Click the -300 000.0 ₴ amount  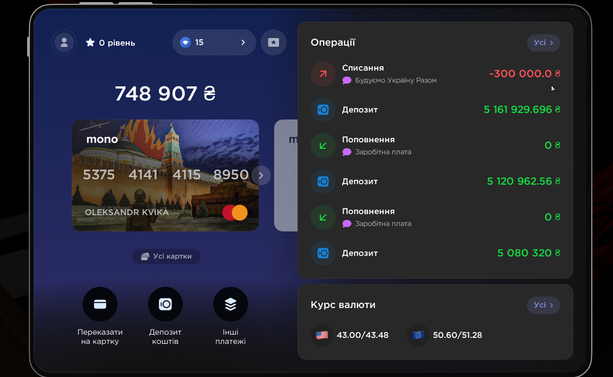coord(525,73)
